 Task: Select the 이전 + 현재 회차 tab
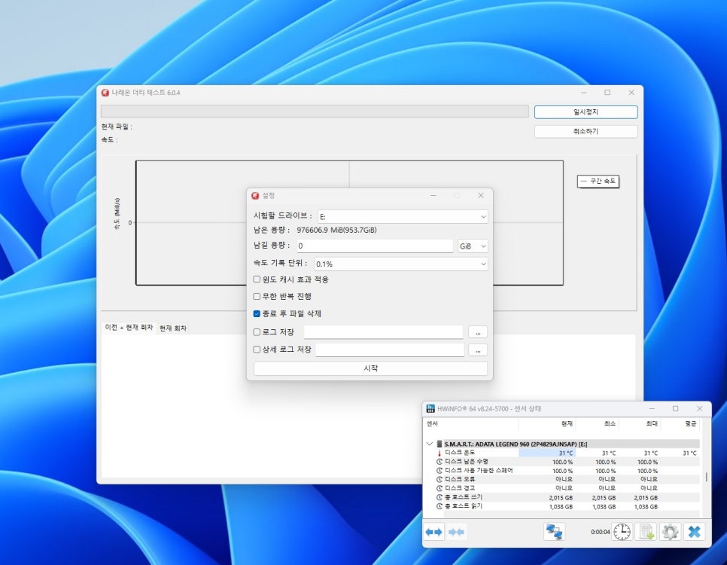(129, 328)
